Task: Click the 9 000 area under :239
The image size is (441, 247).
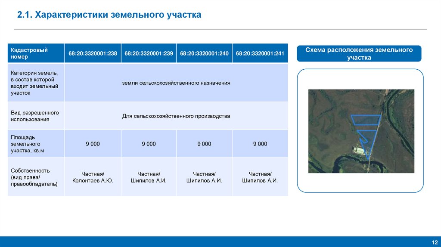Action: point(149,144)
